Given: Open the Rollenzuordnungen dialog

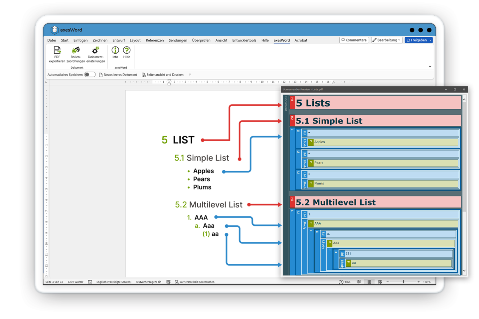Looking at the screenshot, I should pos(76,54).
